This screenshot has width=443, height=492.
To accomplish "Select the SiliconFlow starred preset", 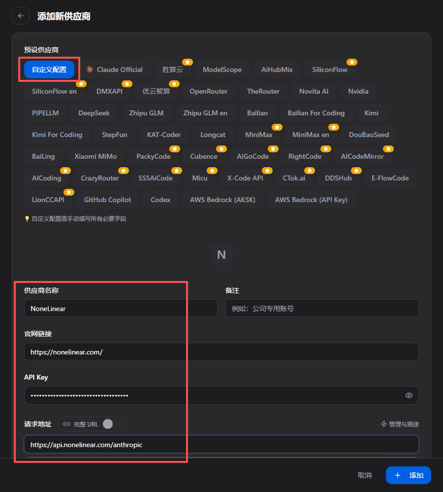I will coord(330,70).
